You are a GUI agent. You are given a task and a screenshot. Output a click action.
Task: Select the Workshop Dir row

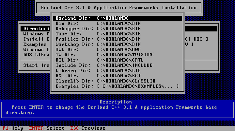(x=117, y=45)
